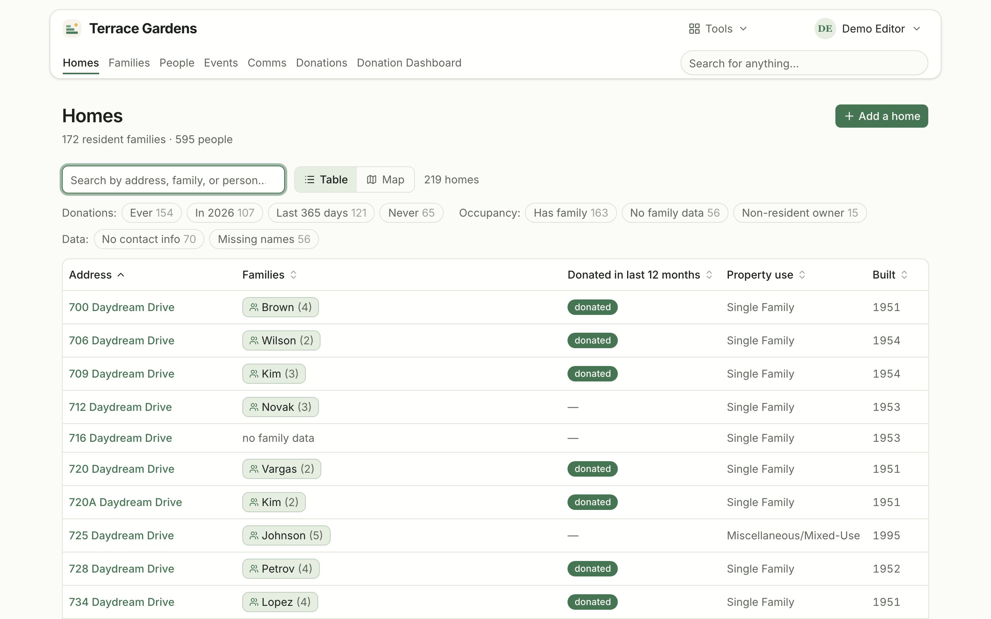Click the Novak (3) family chip

coord(281,407)
